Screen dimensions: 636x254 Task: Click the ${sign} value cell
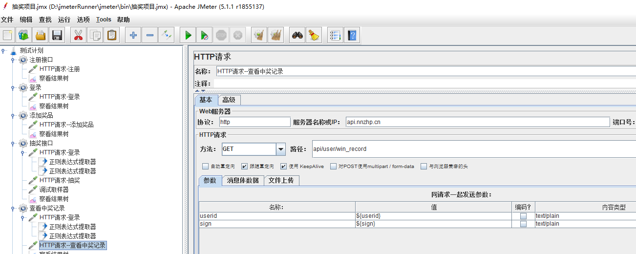[433, 224]
